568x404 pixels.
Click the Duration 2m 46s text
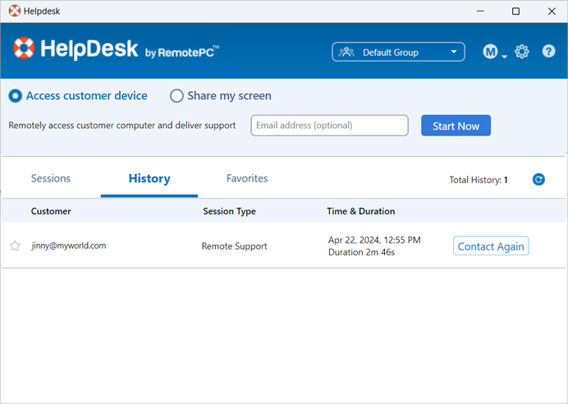(x=361, y=252)
